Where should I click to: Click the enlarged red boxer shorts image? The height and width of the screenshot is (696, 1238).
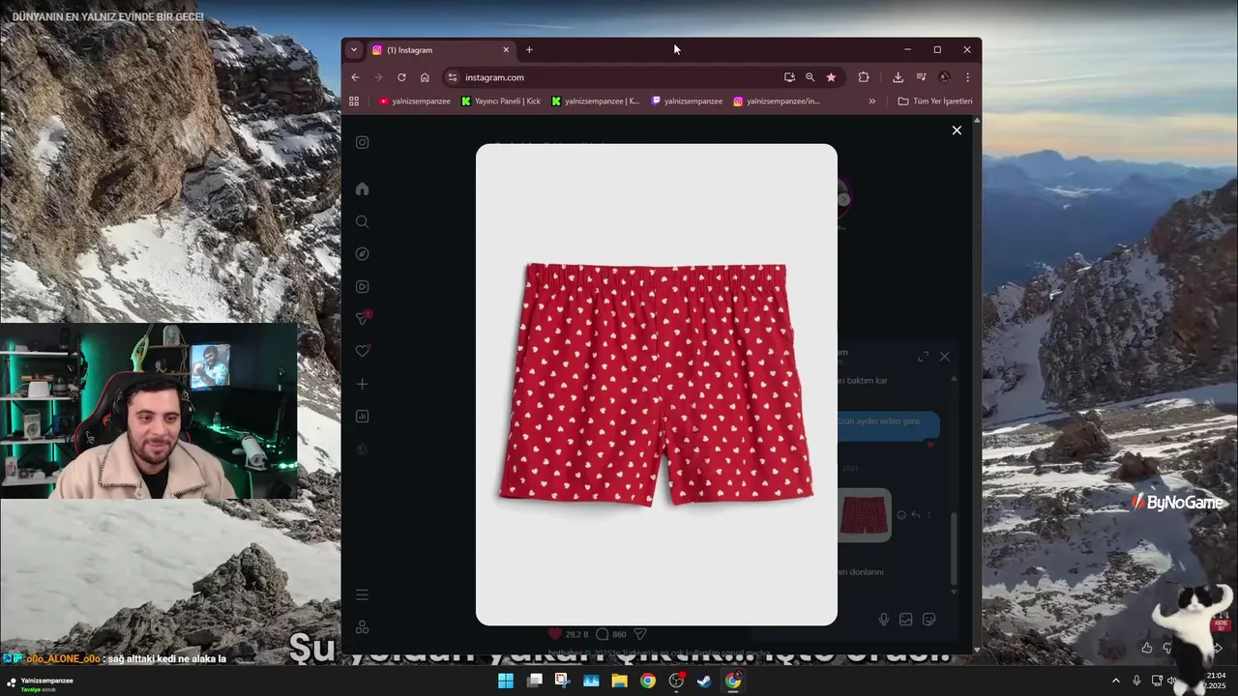[x=657, y=385]
